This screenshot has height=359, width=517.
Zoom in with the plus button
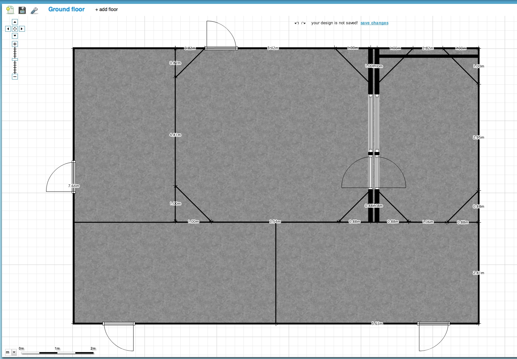[x=15, y=44]
